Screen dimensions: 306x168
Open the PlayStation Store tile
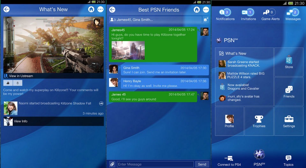[x=289, y=62]
